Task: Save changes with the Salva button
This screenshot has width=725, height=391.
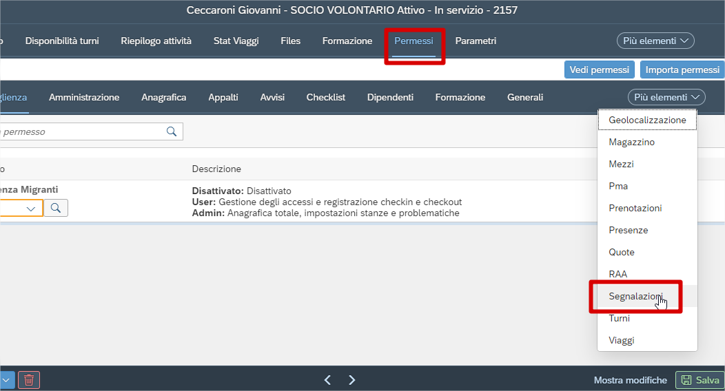Action: click(701, 380)
